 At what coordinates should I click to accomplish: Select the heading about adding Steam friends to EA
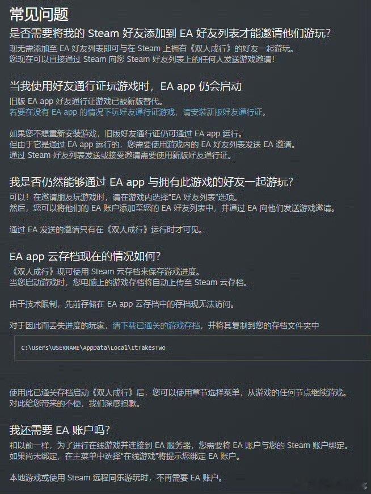(170, 33)
